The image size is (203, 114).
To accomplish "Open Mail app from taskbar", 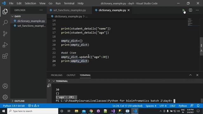I will pyautogui.click(x=84, y=111).
